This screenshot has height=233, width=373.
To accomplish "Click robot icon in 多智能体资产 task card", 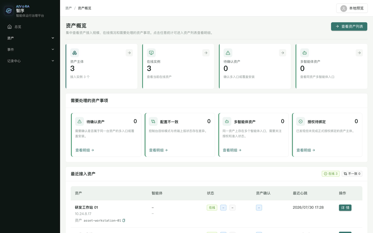I will 227,121.
